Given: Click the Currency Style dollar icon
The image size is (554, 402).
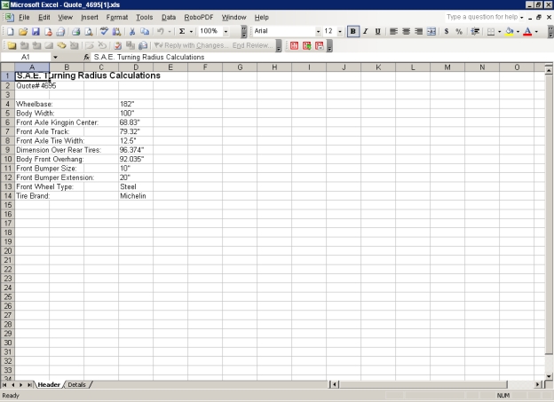Looking at the screenshot, I should [x=447, y=32].
